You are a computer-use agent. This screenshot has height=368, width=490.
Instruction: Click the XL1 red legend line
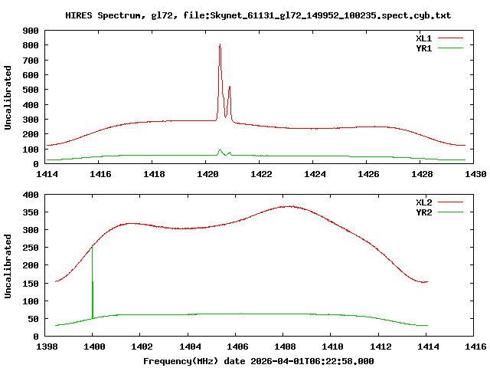coord(450,38)
